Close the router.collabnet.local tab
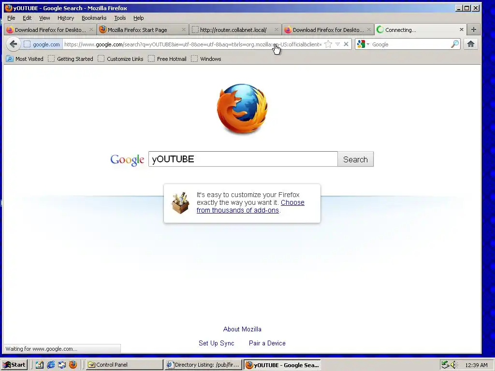 click(277, 29)
